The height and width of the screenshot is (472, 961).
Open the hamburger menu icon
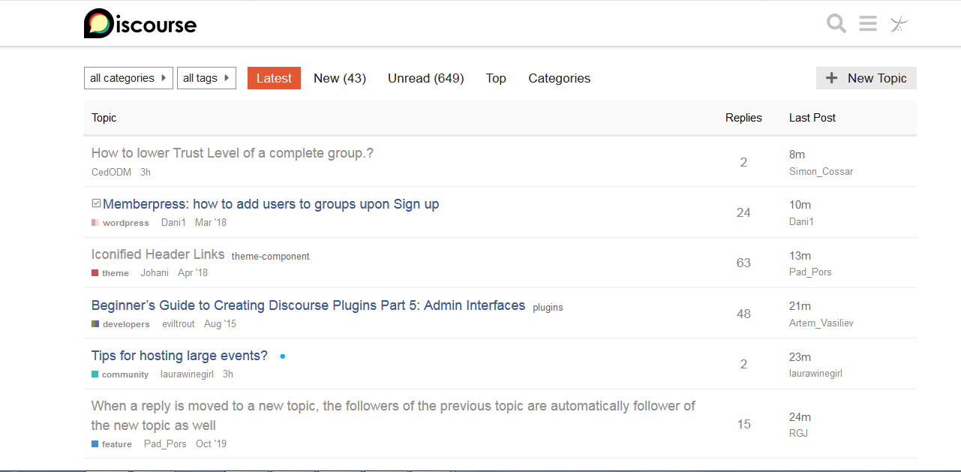coord(868,24)
